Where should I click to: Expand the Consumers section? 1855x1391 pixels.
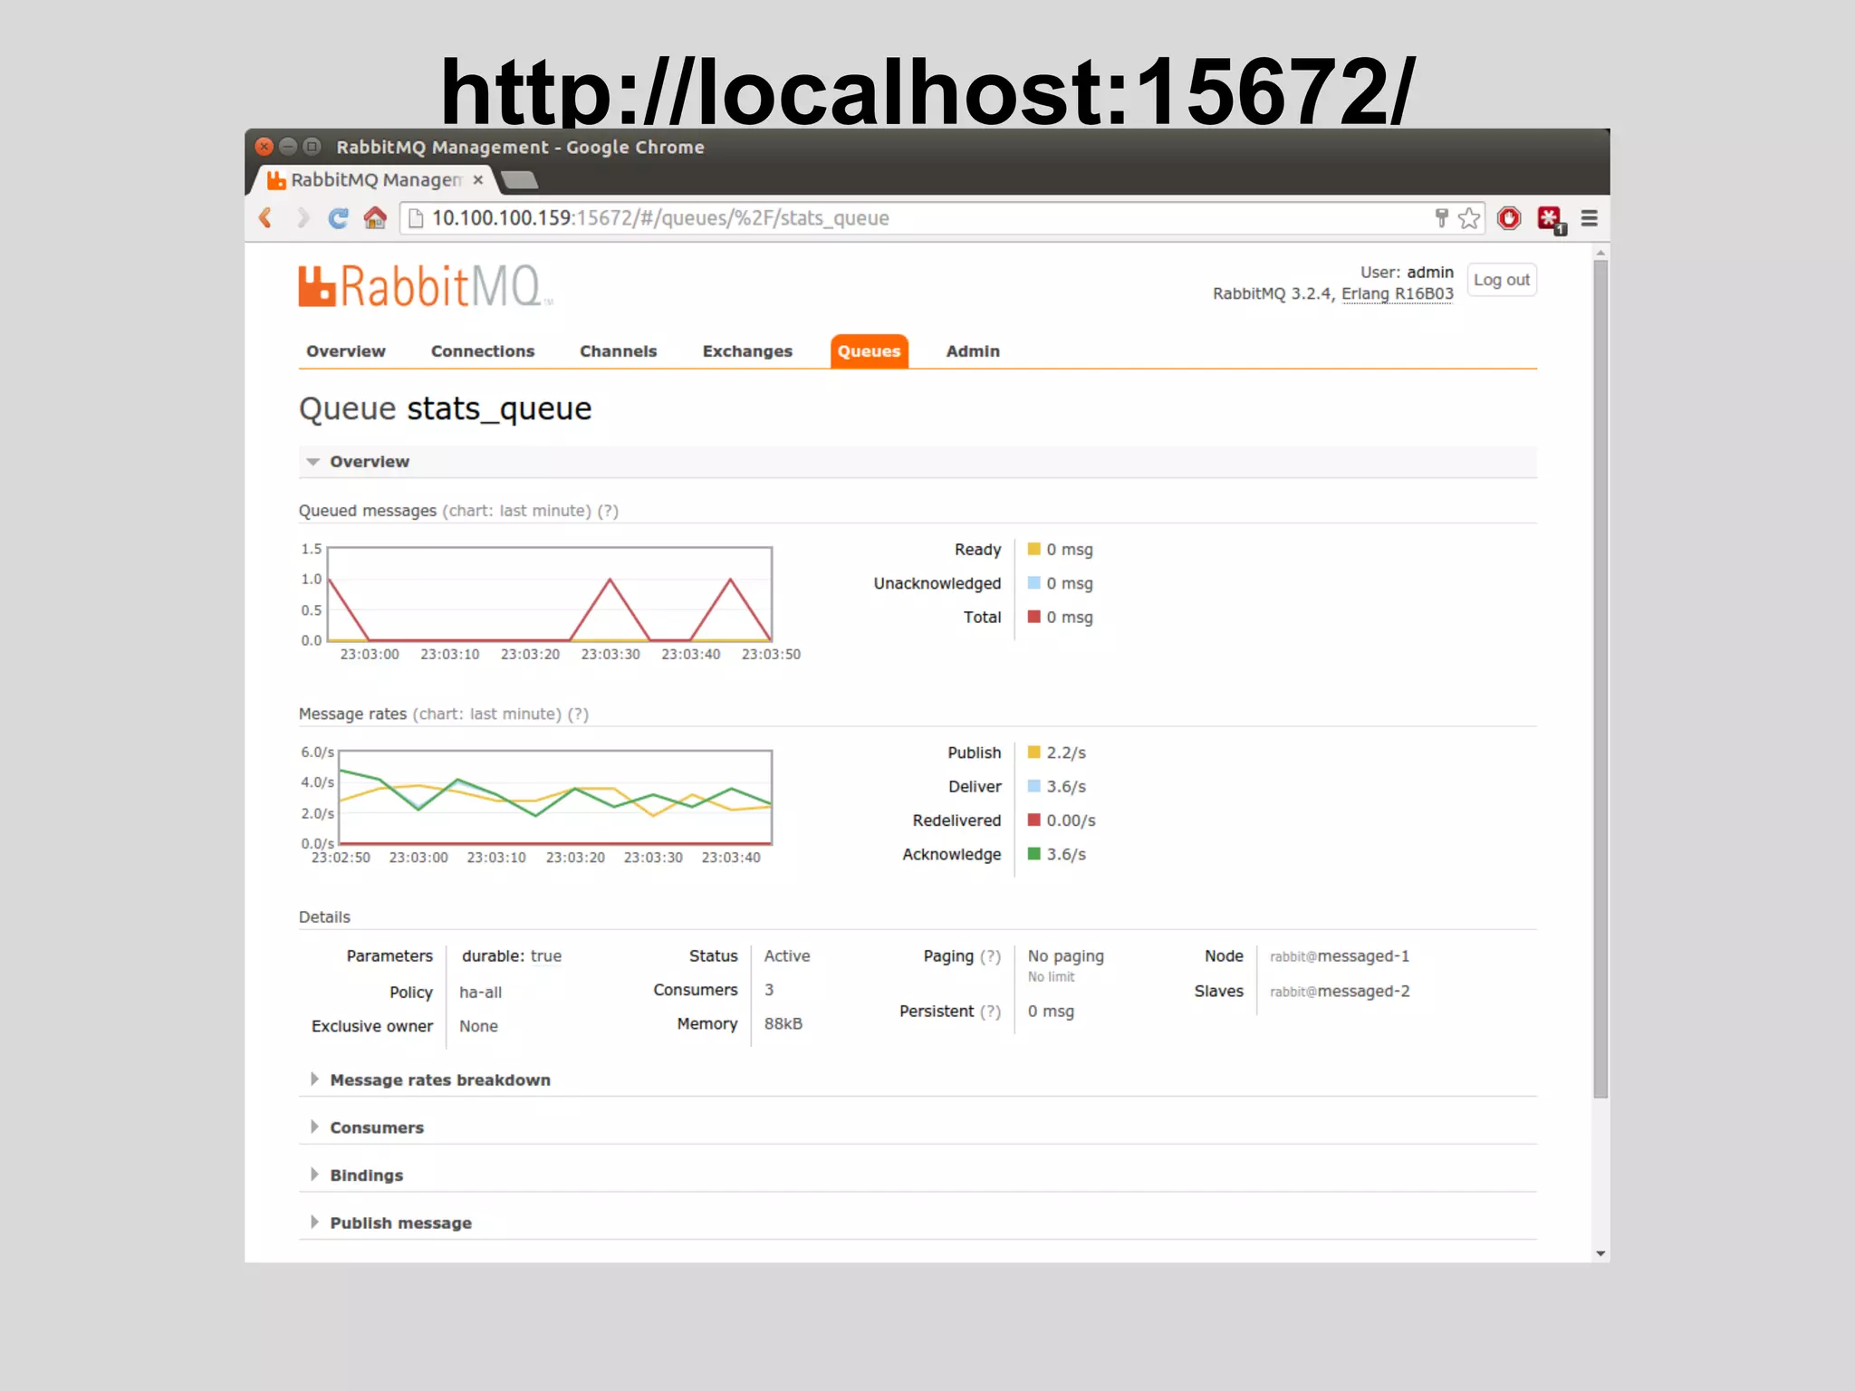pyautogui.click(x=377, y=1127)
